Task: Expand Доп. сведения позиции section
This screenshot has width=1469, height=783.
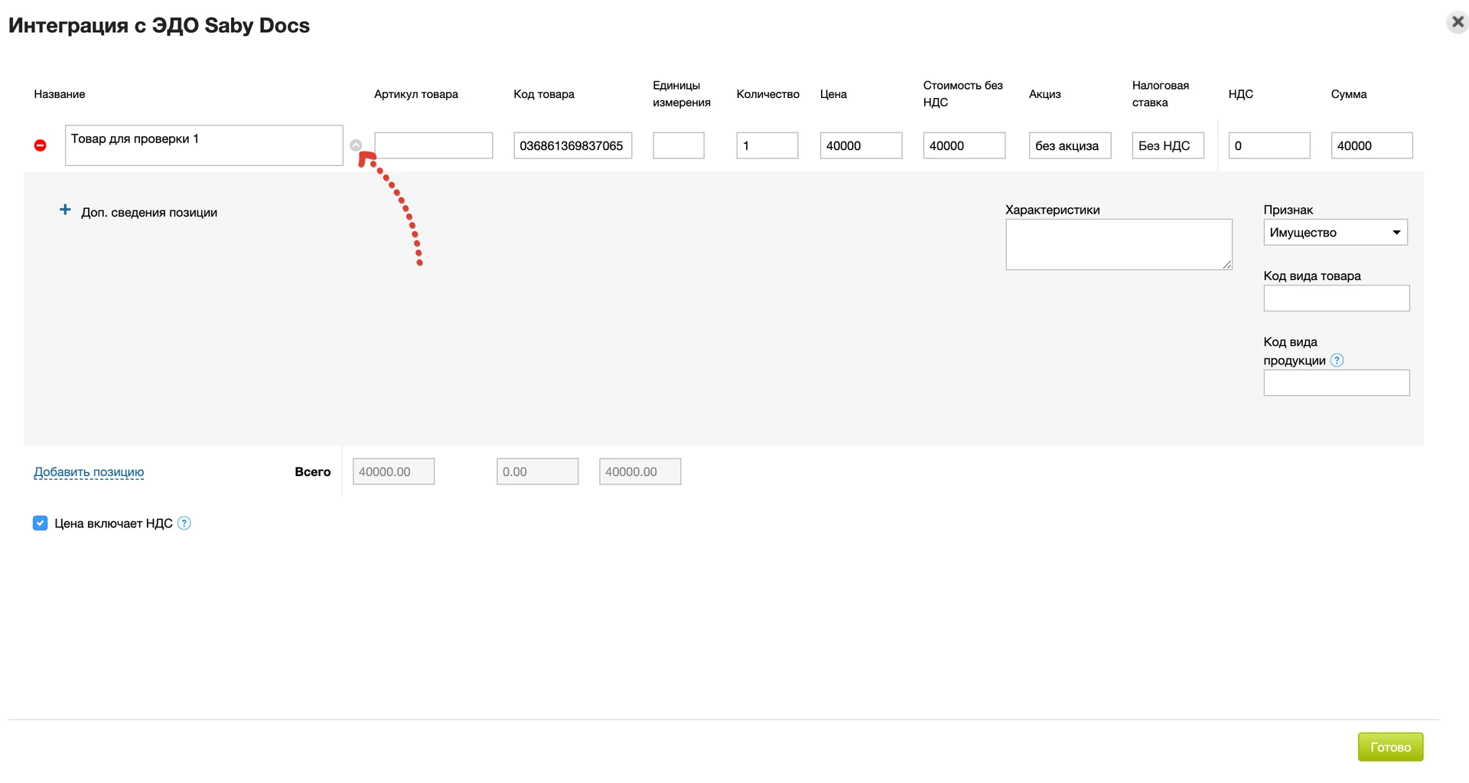Action: [x=149, y=213]
